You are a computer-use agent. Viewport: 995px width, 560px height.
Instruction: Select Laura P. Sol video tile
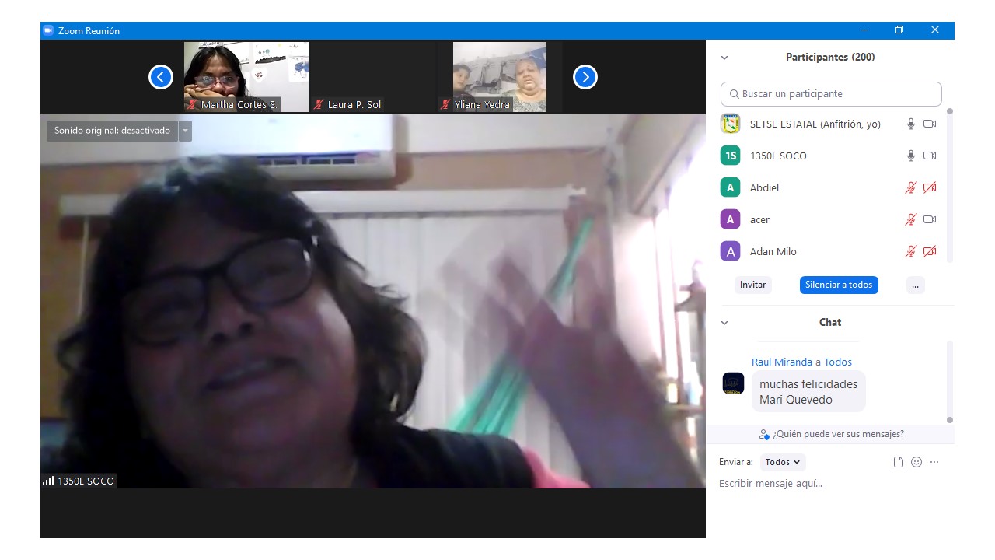pyautogui.click(x=373, y=77)
